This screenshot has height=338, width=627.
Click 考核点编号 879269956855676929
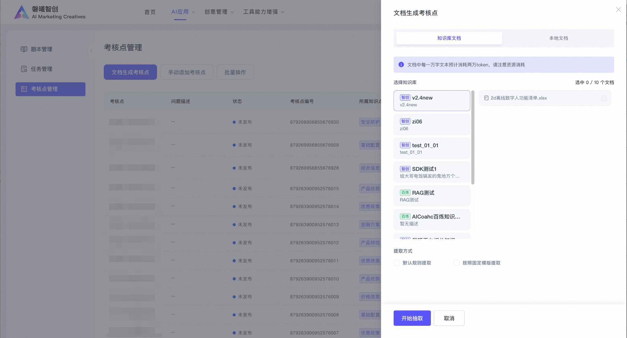(x=314, y=145)
